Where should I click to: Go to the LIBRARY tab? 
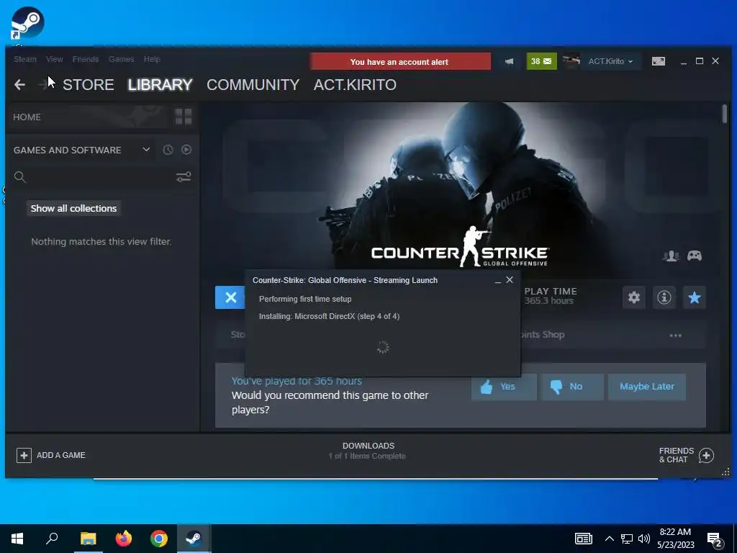click(x=160, y=85)
